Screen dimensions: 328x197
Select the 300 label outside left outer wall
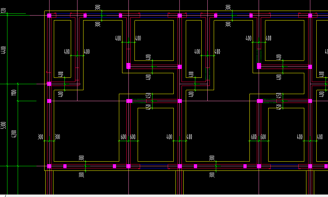tap(40, 137)
